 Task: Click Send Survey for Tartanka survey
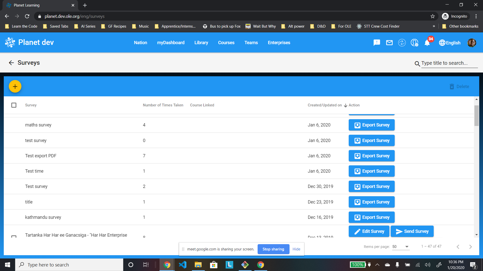coord(412,231)
